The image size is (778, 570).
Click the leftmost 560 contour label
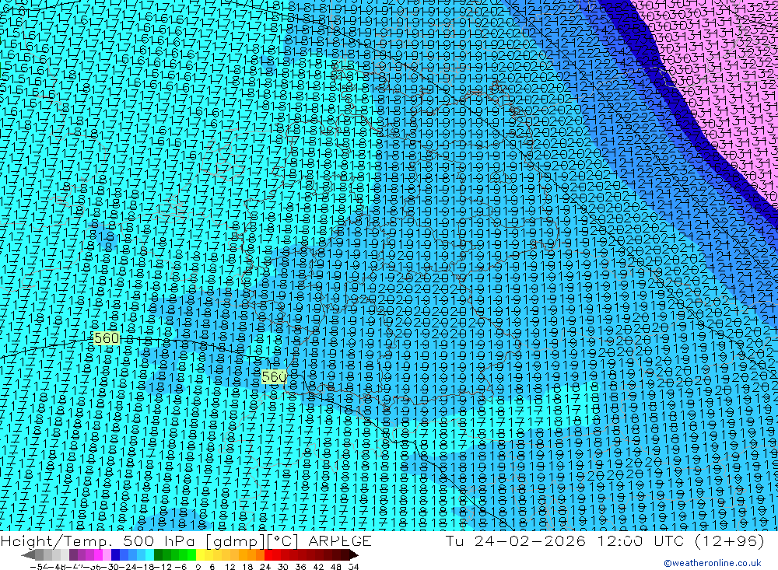tap(106, 338)
